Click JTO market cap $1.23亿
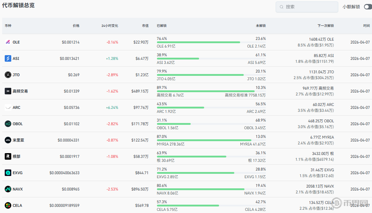The image size is (372, 213). [x=142, y=75]
